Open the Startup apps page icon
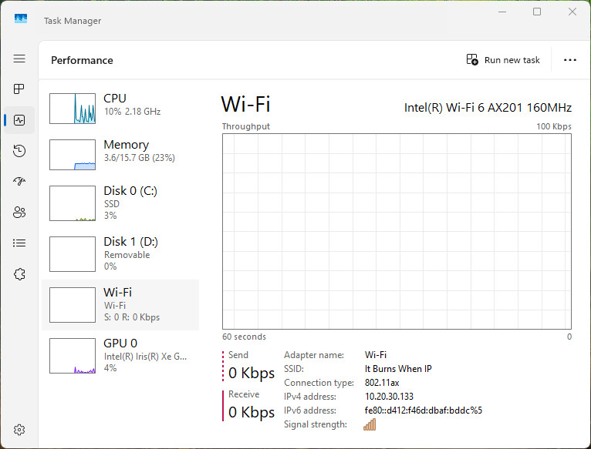This screenshot has width=591, height=449. 19,182
